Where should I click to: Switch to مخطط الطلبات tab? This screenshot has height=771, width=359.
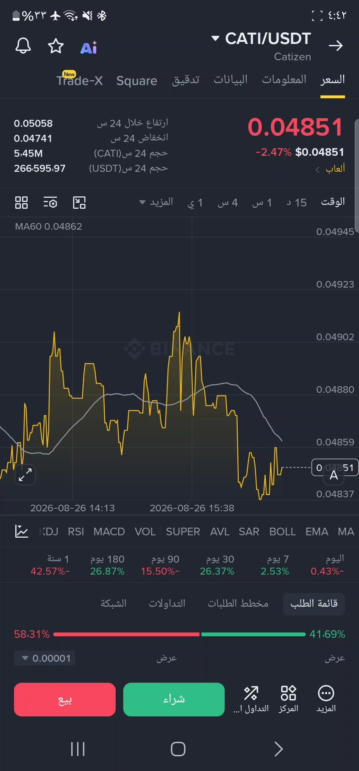tap(238, 604)
